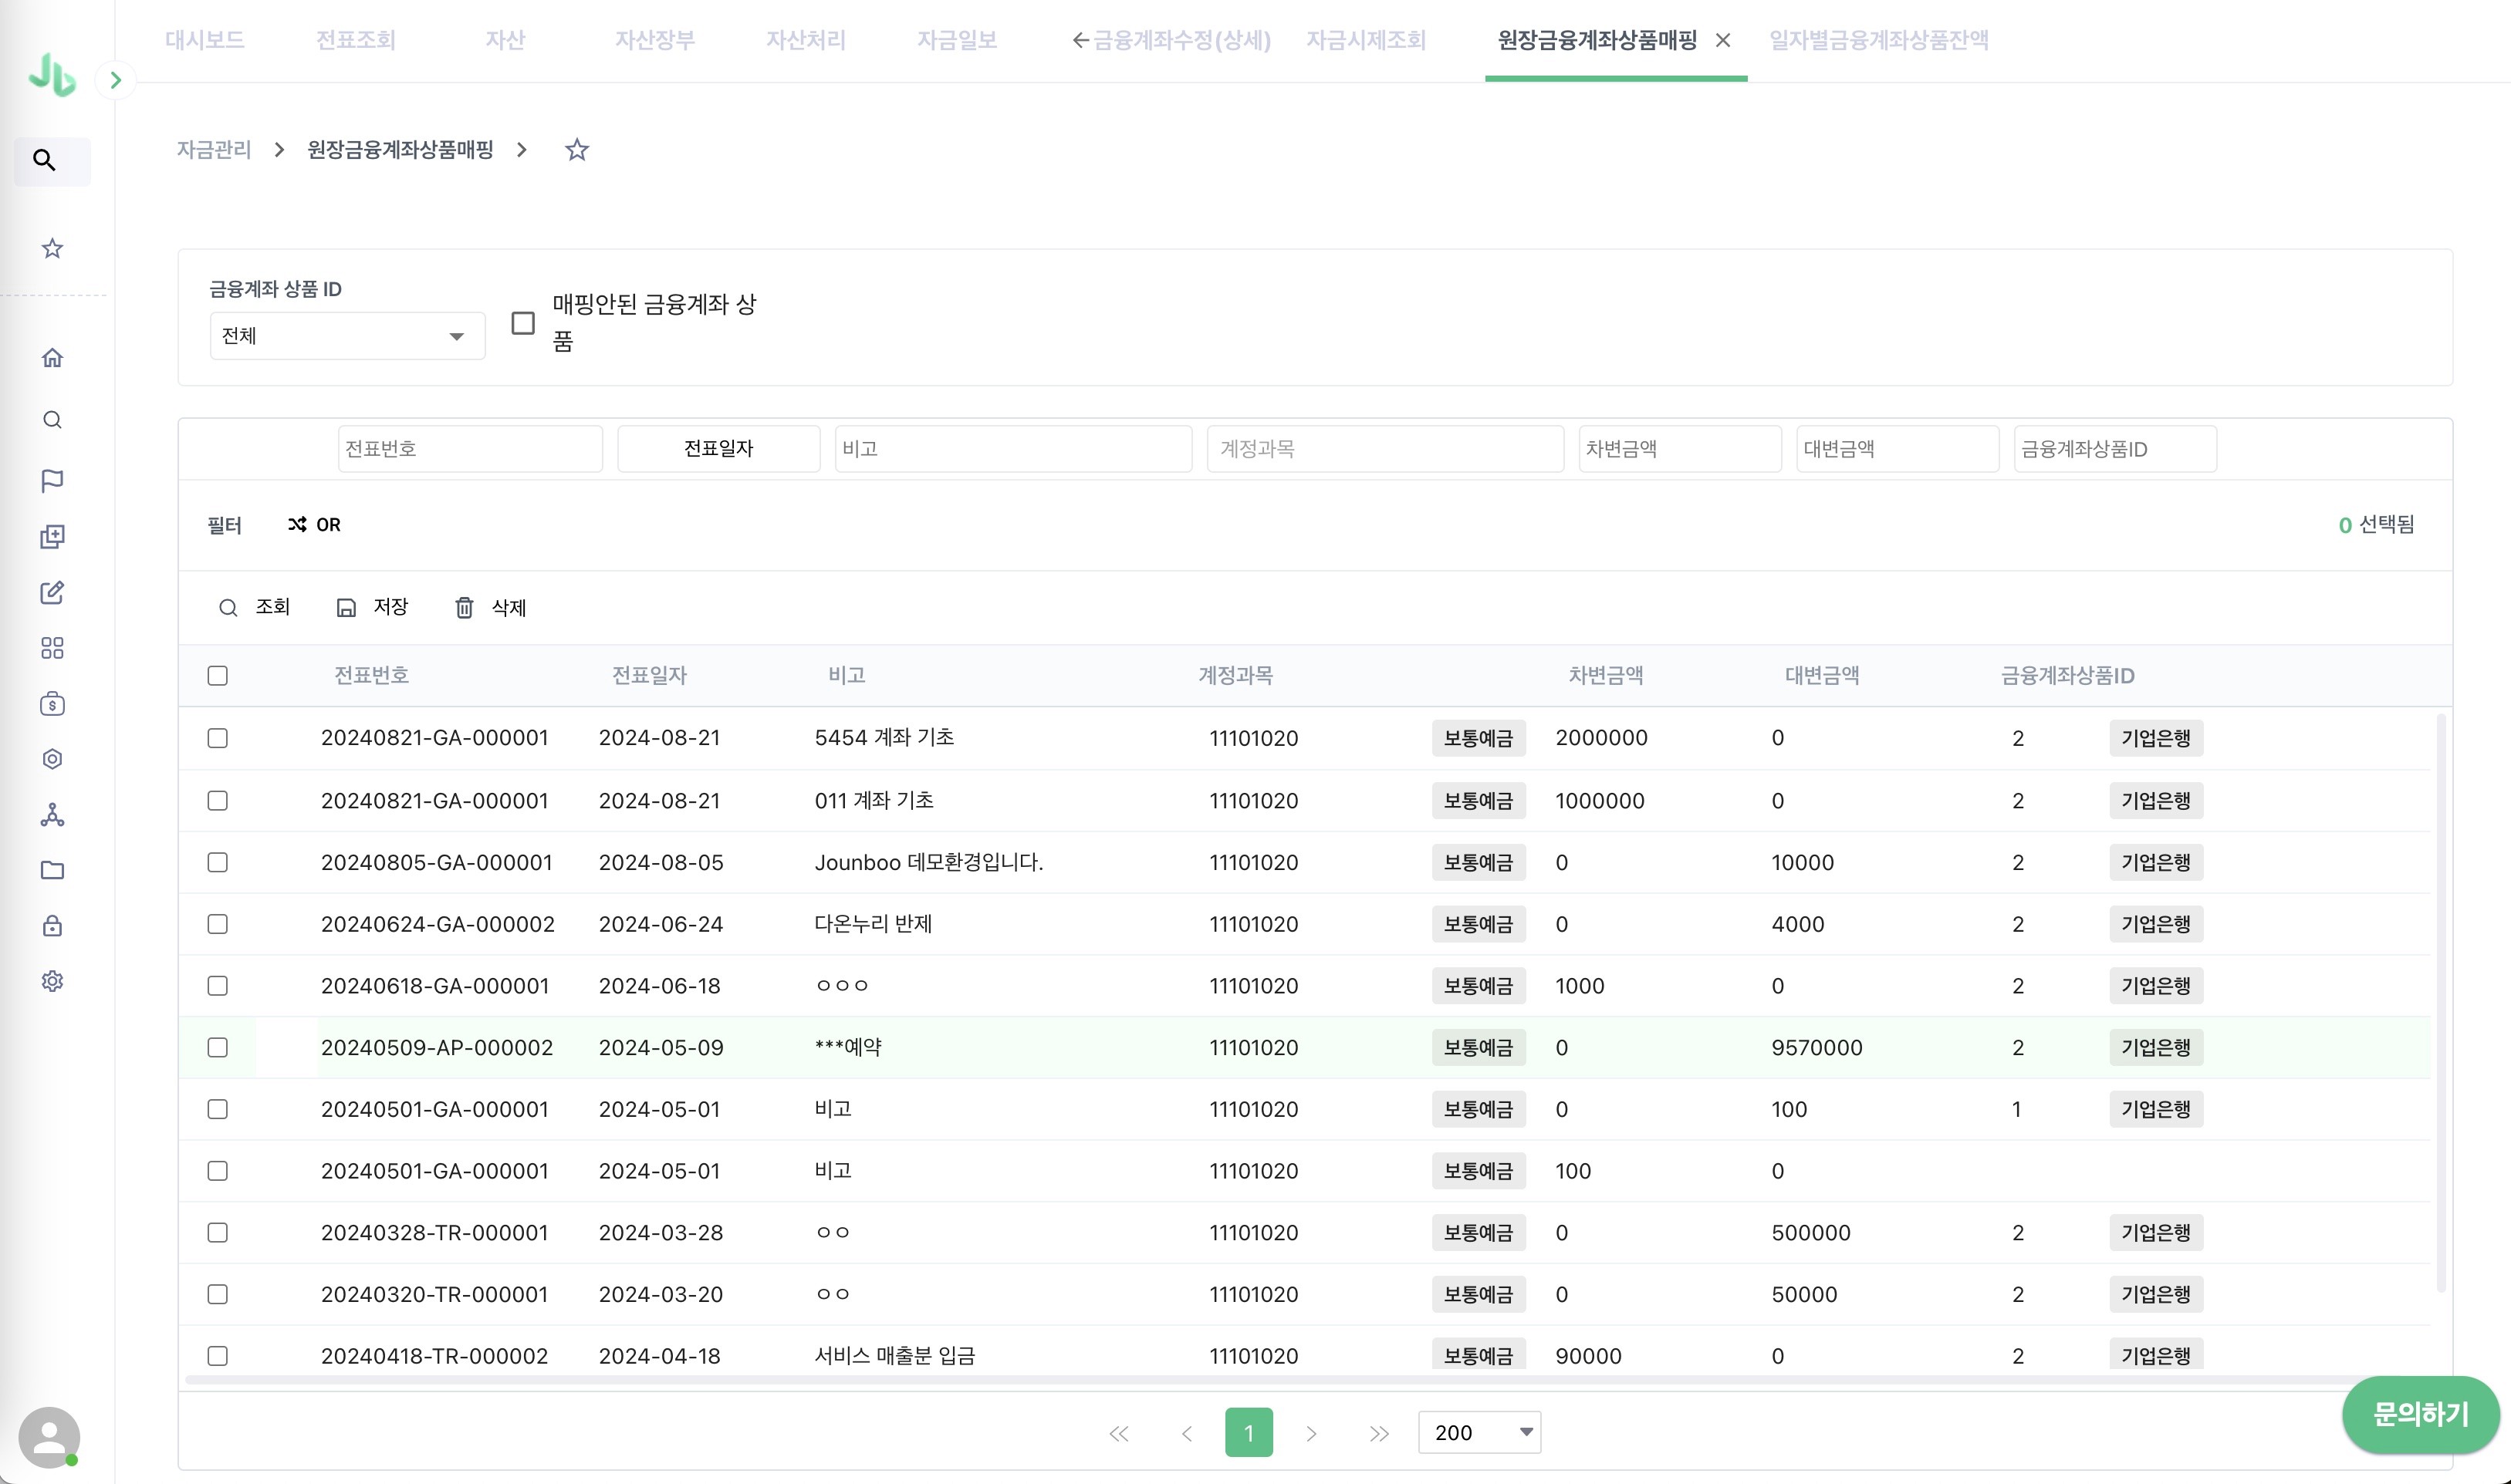Click the sidebar folder icon
This screenshot has height=1484, width=2511.
52,870
